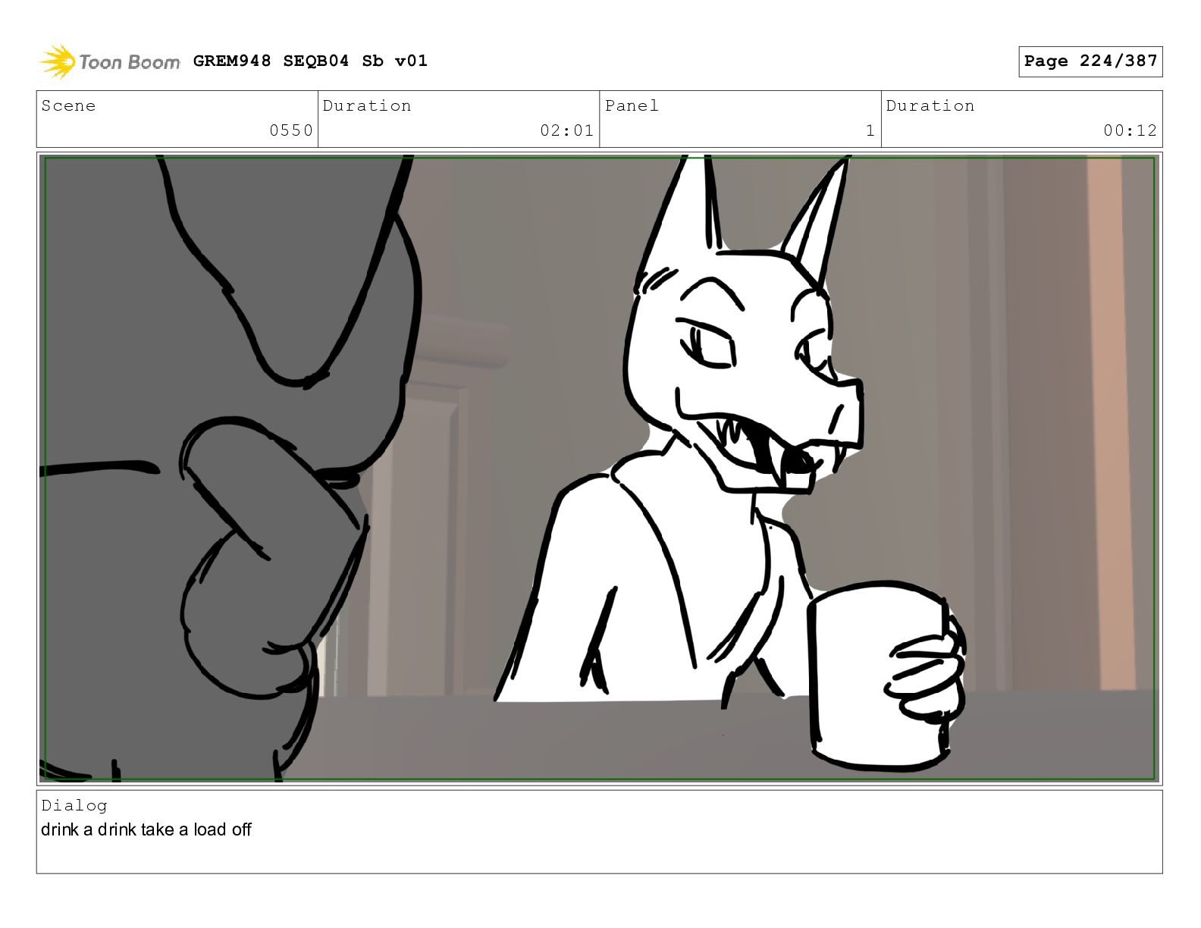Select panel number 1

coord(870,130)
